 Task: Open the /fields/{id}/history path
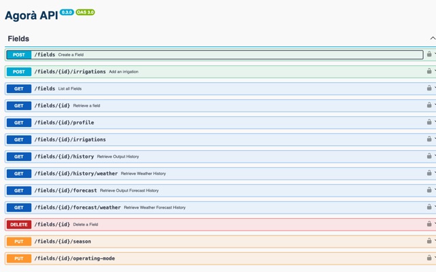(x=64, y=156)
